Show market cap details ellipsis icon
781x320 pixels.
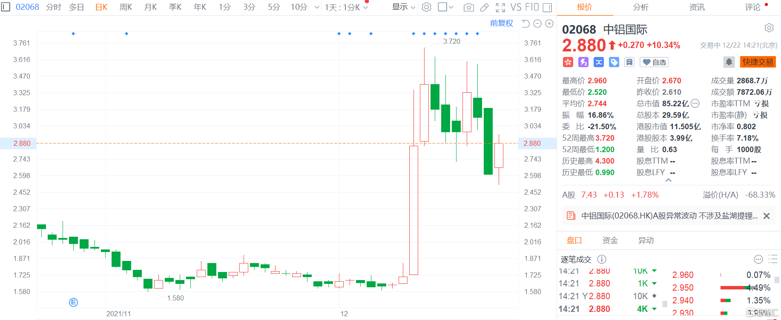(695, 103)
